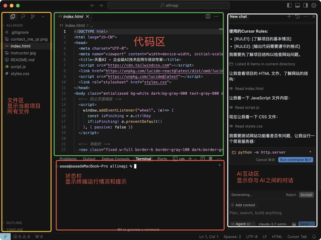Viewport: 321px width, 240px height.
Task: Switch to the Output panel tab
Action: [89, 159]
